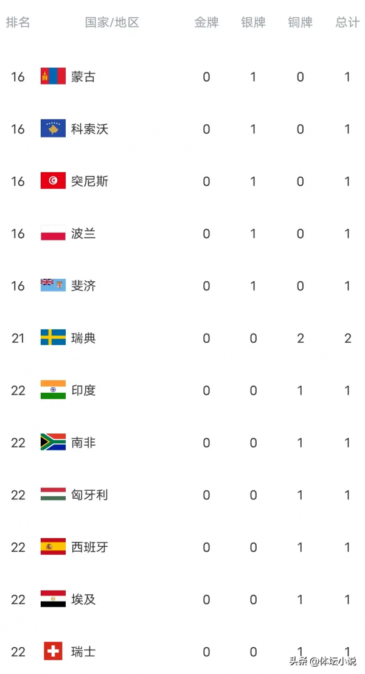
Task: Click the Tunisia flag icon
Action: 53,181
